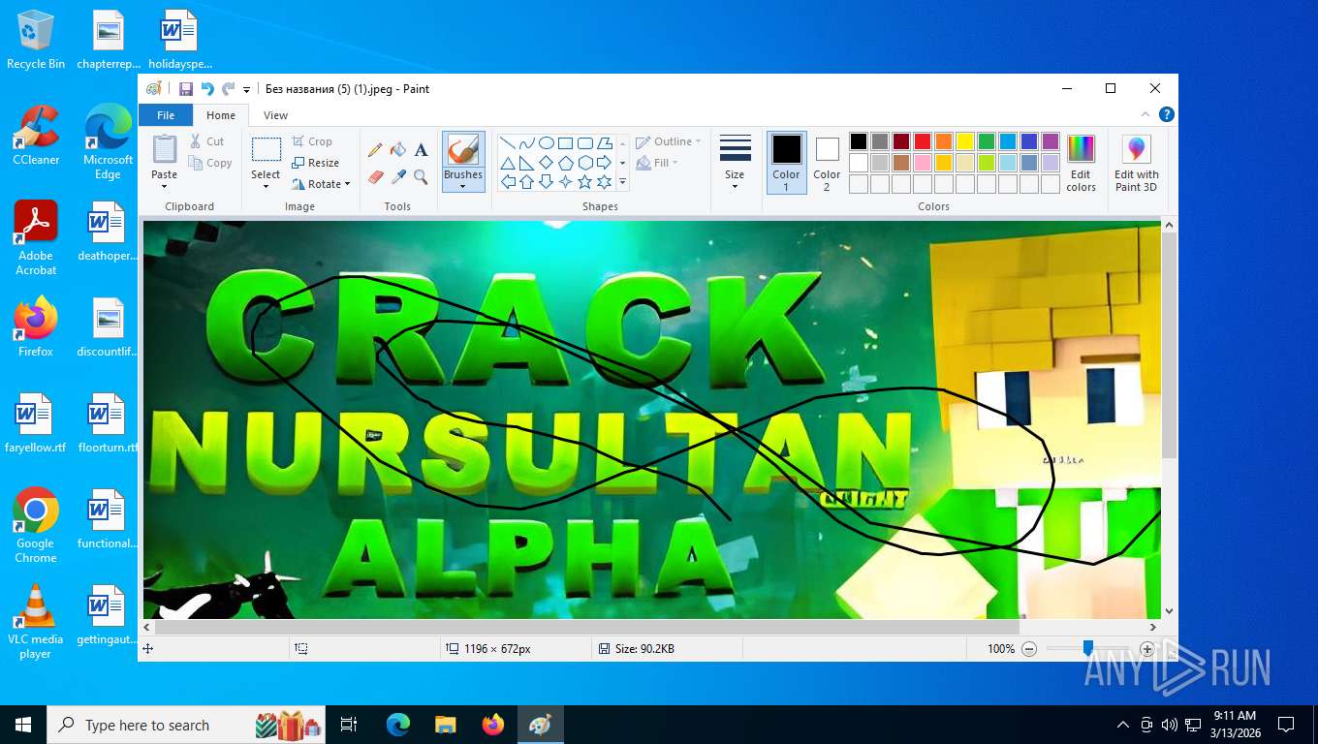1318x744 pixels.
Task: Click the taskbar search box
Action: click(188, 725)
